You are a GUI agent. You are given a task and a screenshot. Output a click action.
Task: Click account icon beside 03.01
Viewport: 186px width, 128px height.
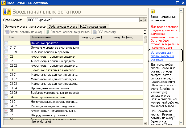(6, 75)
